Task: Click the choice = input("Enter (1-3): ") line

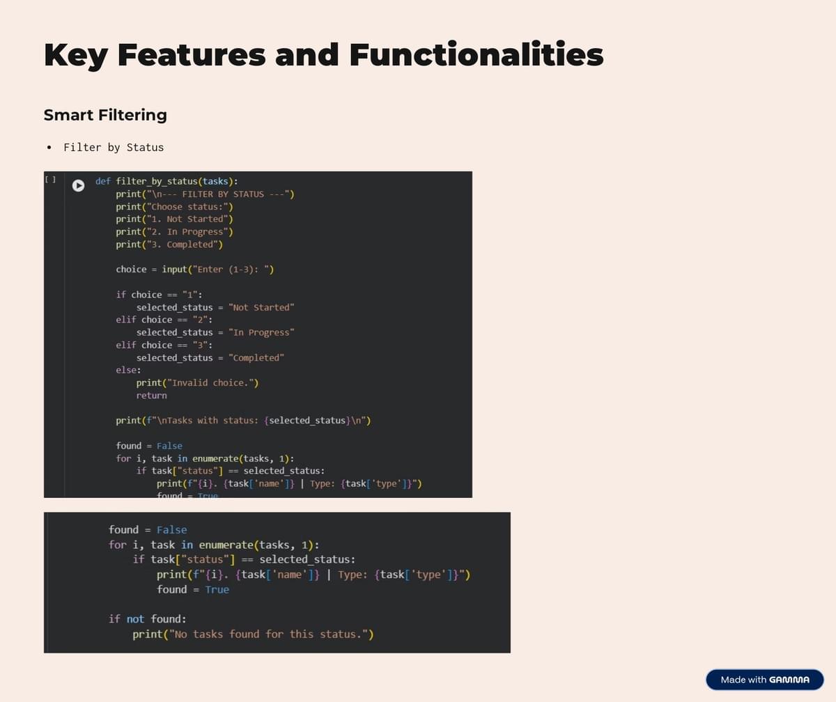Action: coord(194,270)
